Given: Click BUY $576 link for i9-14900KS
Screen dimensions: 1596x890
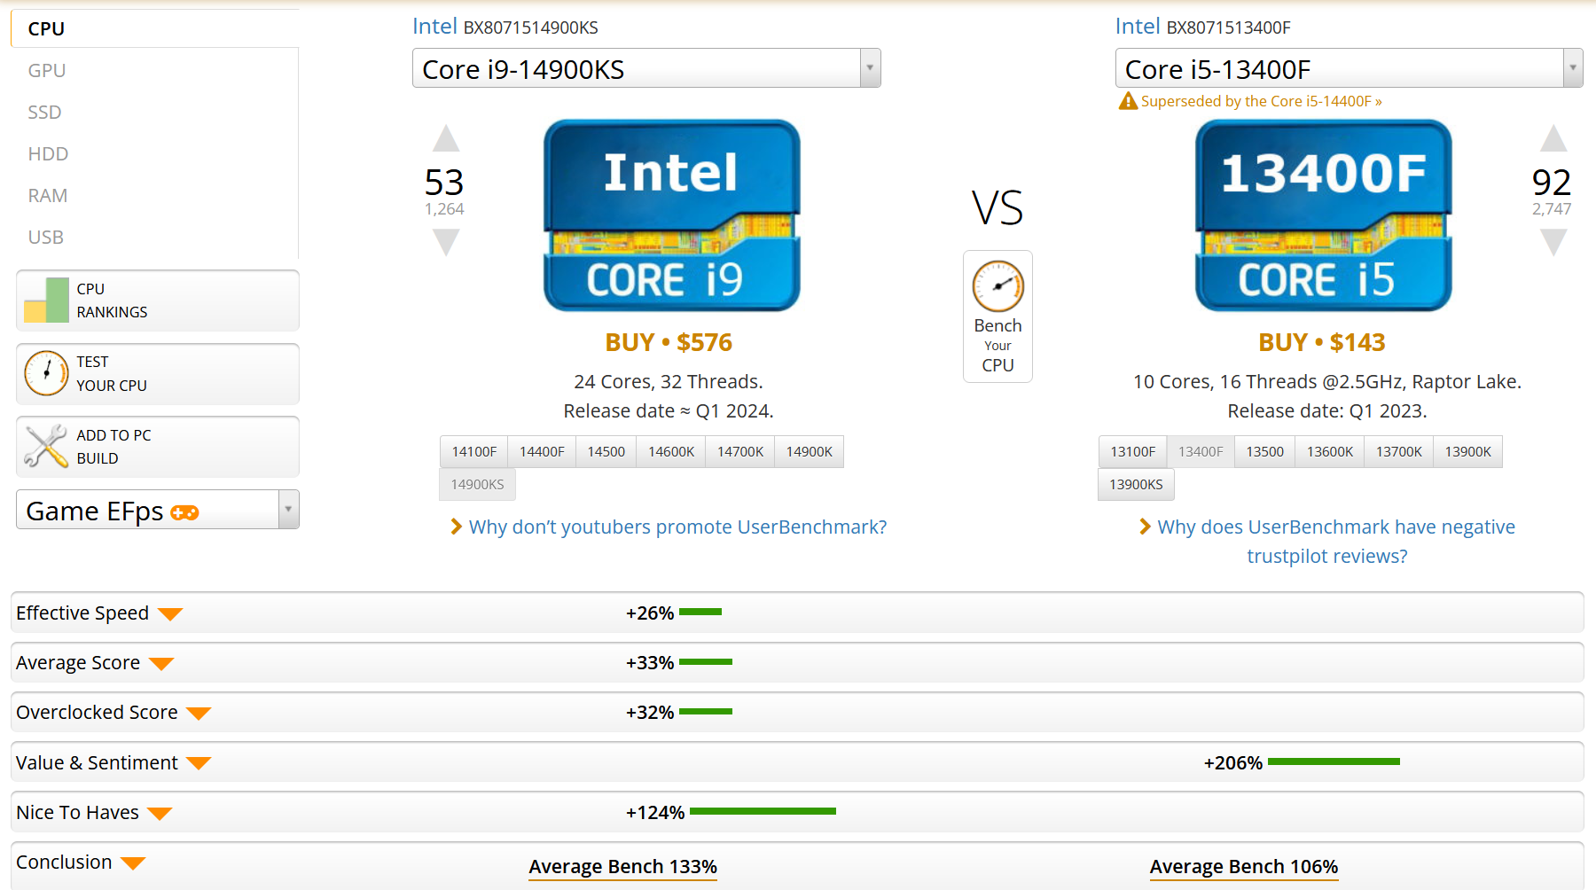Looking at the screenshot, I should tap(669, 342).
